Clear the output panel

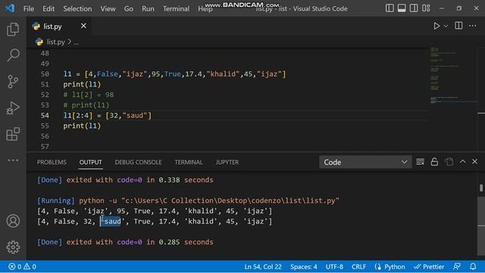click(x=420, y=162)
